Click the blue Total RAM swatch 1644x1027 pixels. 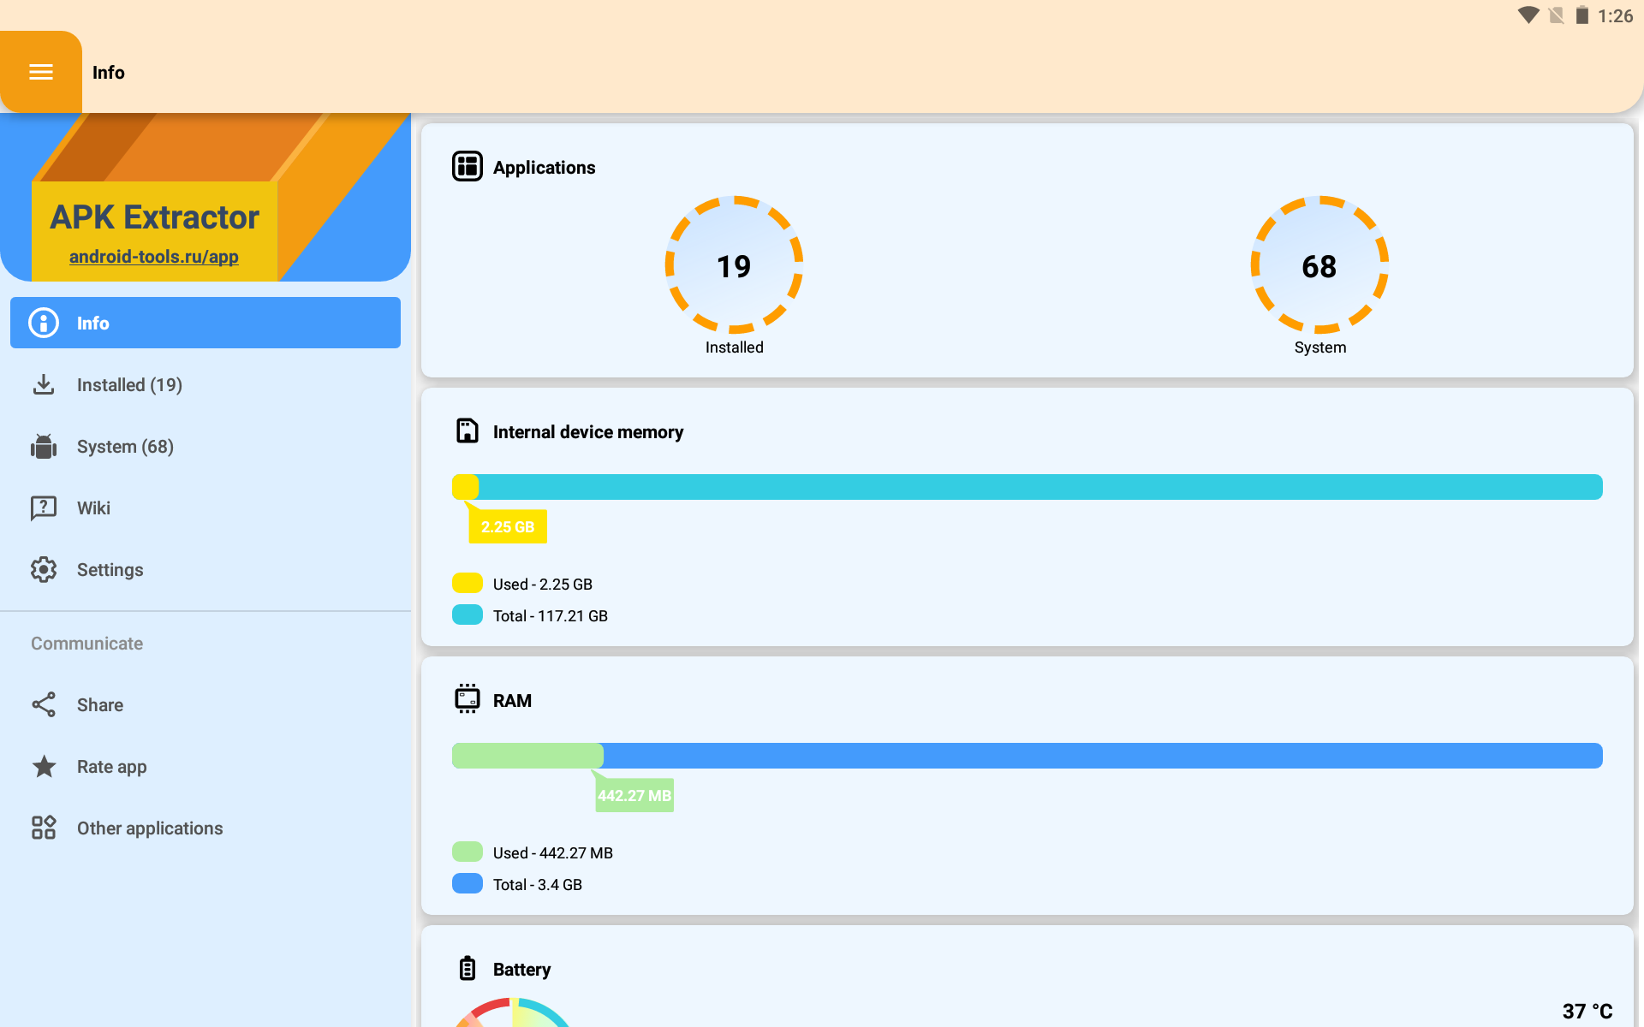(468, 884)
